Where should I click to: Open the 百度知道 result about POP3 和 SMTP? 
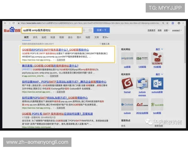click(x=57, y=114)
